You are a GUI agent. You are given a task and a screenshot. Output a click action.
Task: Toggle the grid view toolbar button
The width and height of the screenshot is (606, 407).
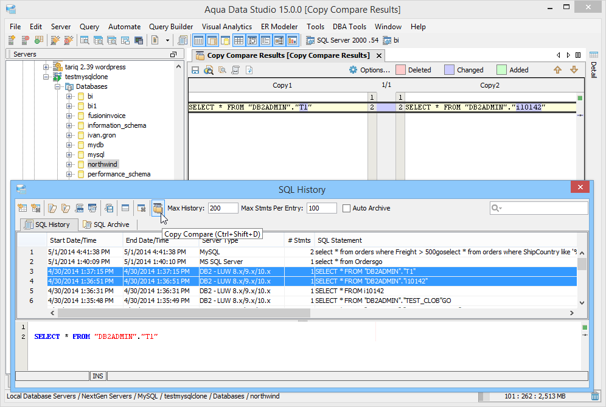239,40
